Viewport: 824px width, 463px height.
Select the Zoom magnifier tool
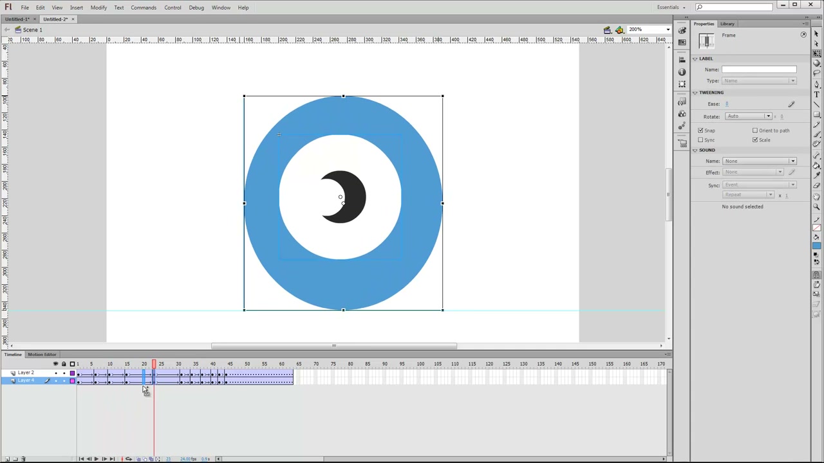click(816, 206)
